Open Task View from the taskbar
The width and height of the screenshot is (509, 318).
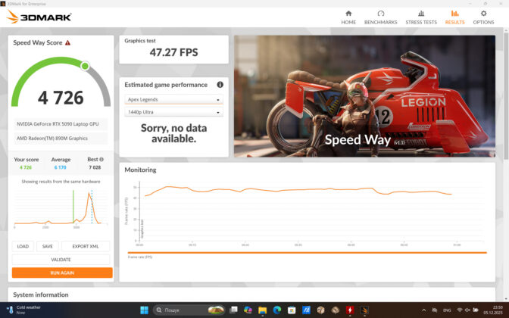[233, 310]
